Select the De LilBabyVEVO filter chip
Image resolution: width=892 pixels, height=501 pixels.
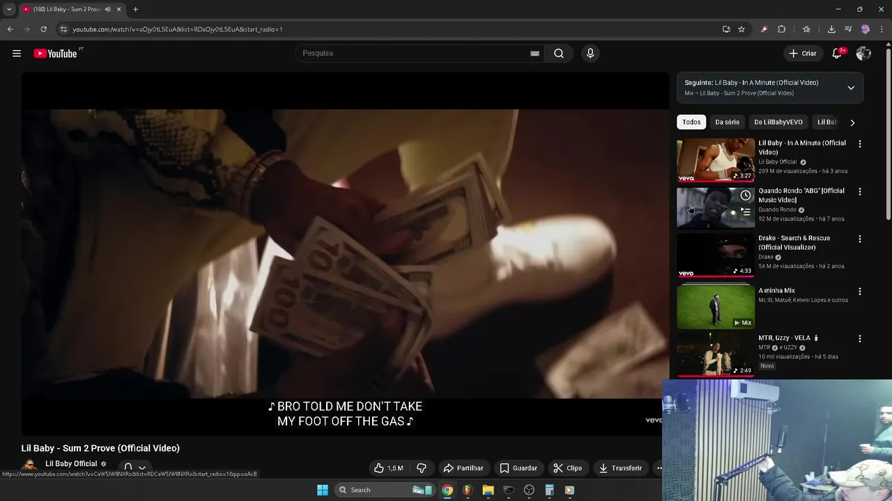click(x=778, y=122)
